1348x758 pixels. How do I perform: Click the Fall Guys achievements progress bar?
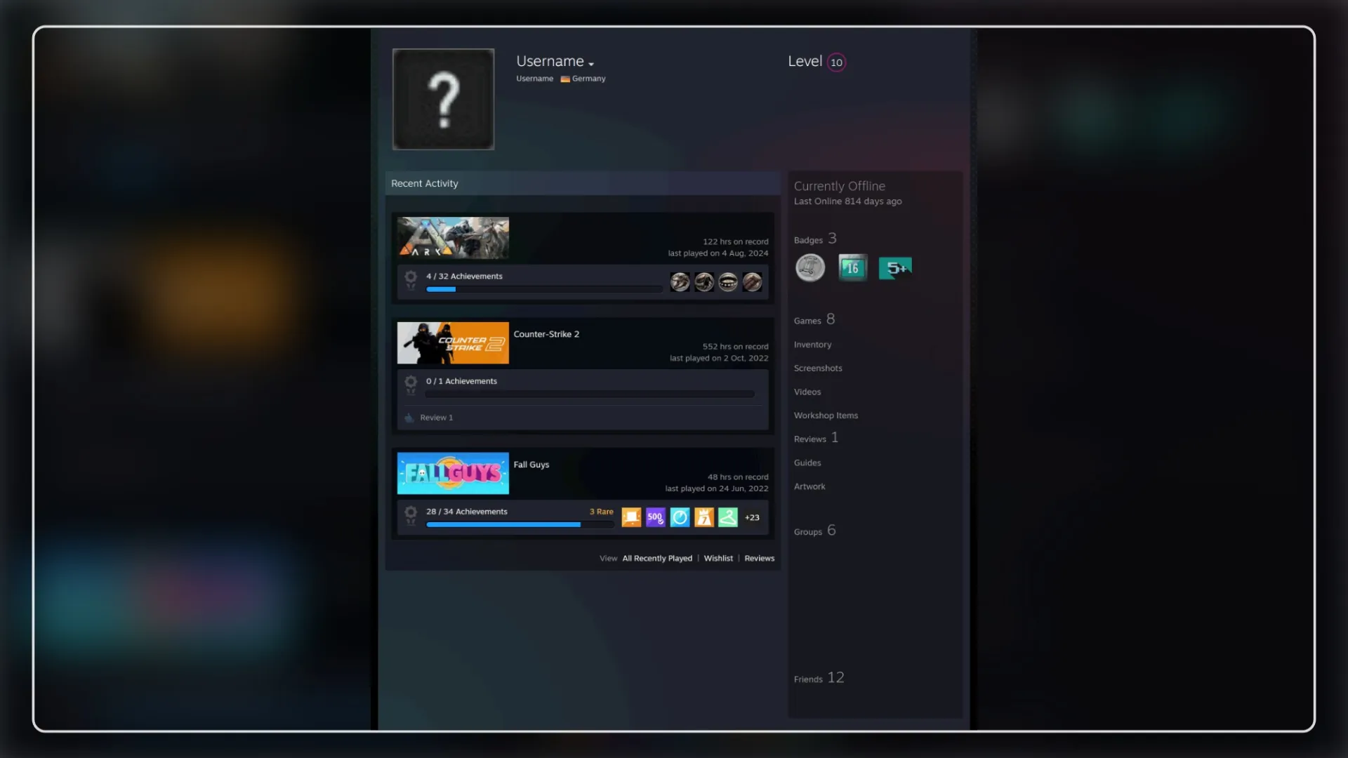(x=520, y=524)
